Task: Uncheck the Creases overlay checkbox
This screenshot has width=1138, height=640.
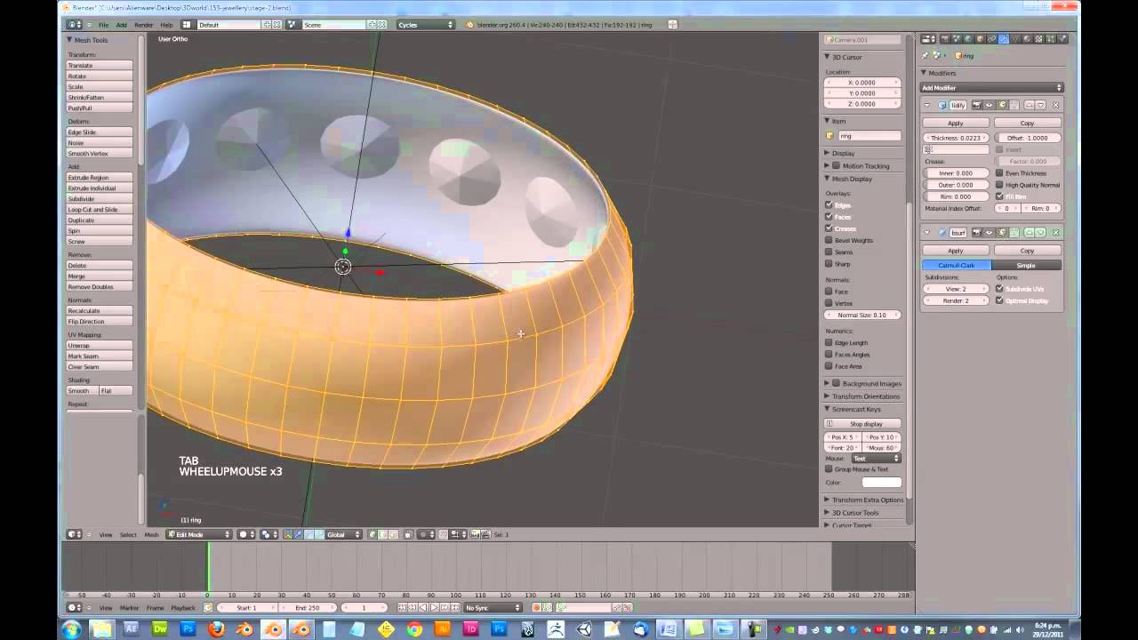Action: coord(829,228)
